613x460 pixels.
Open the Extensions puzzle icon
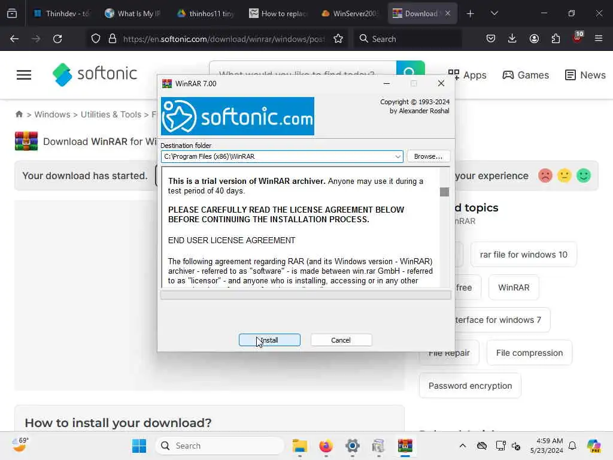(556, 39)
